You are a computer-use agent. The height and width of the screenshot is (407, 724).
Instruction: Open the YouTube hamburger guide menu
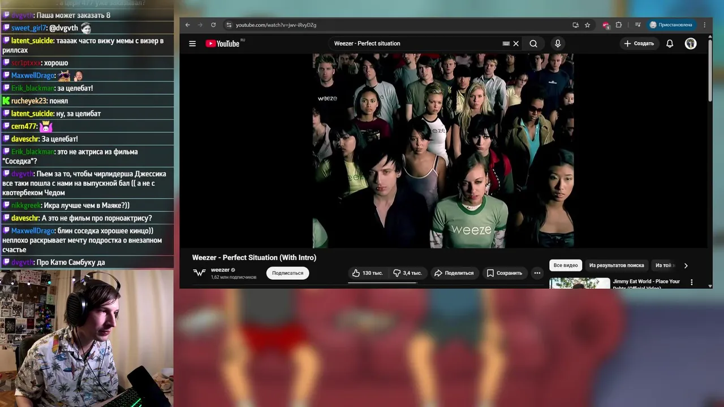pos(192,44)
